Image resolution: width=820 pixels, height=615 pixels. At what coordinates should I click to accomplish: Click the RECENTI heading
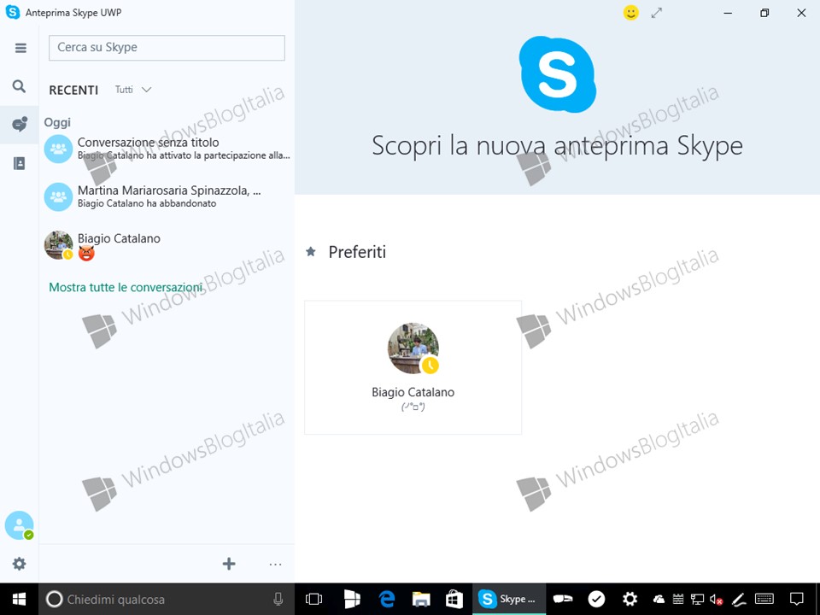pos(73,90)
